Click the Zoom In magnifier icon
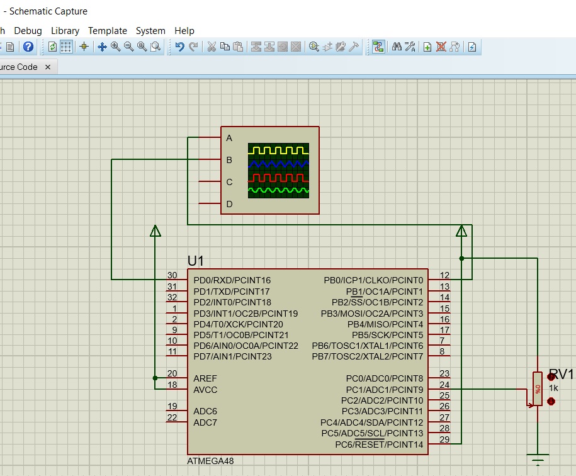 pyautogui.click(x=115, y=47)
